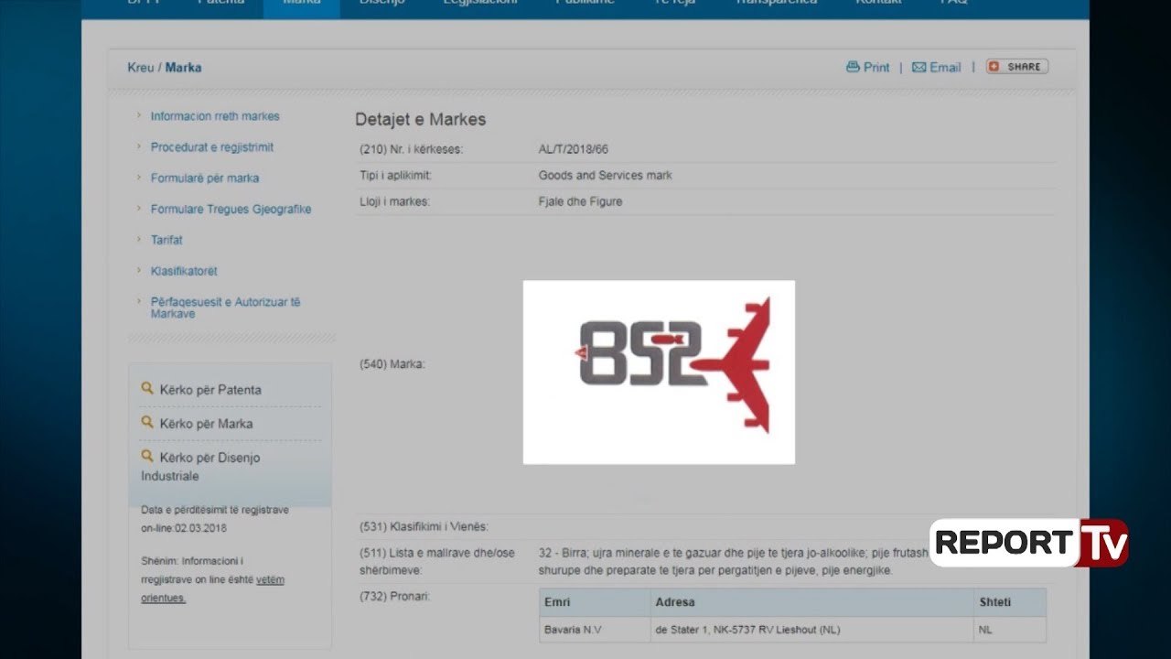Screen dimensions: 1171x659
Task: Click the Tipi i aplikimit label
Action: pos(395,175)
